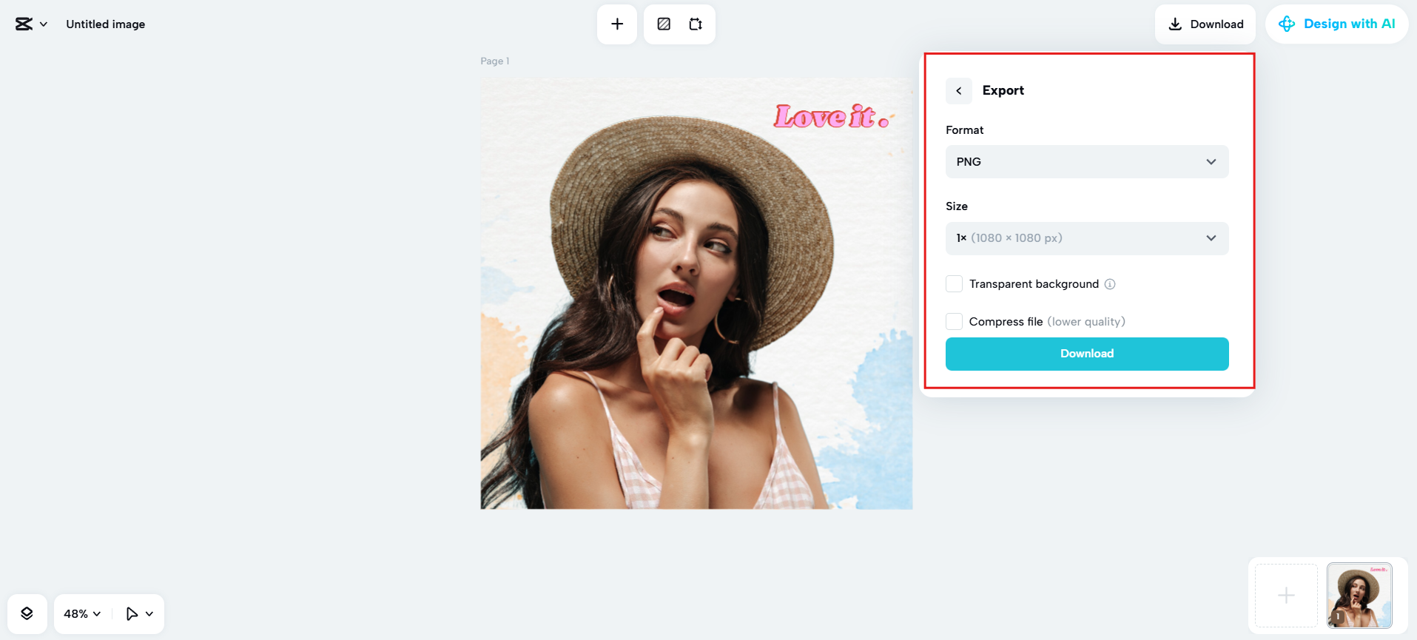
Task: Click the resize canvas icon
Action: [696, 24]
